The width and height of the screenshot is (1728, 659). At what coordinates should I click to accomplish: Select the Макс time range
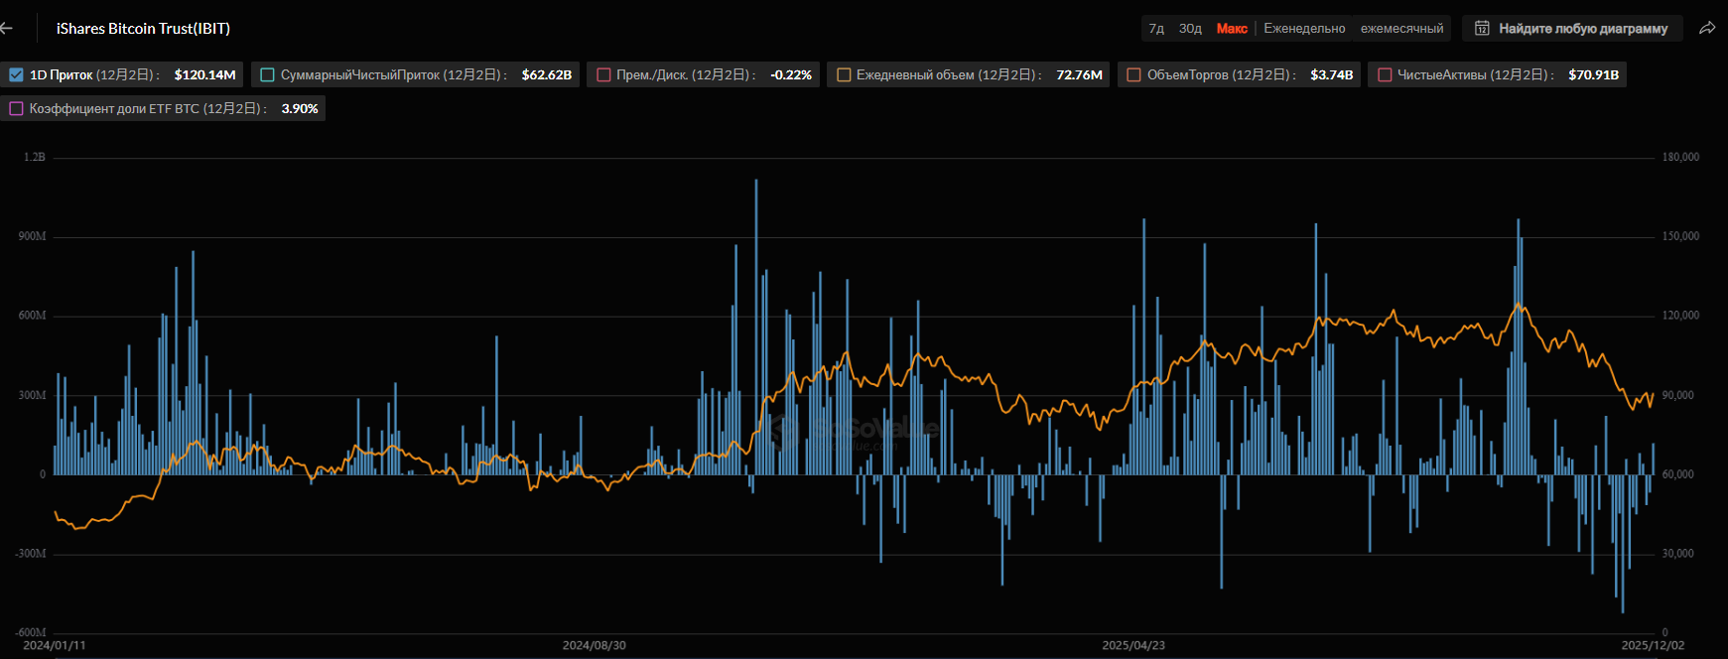[1232, 29]
